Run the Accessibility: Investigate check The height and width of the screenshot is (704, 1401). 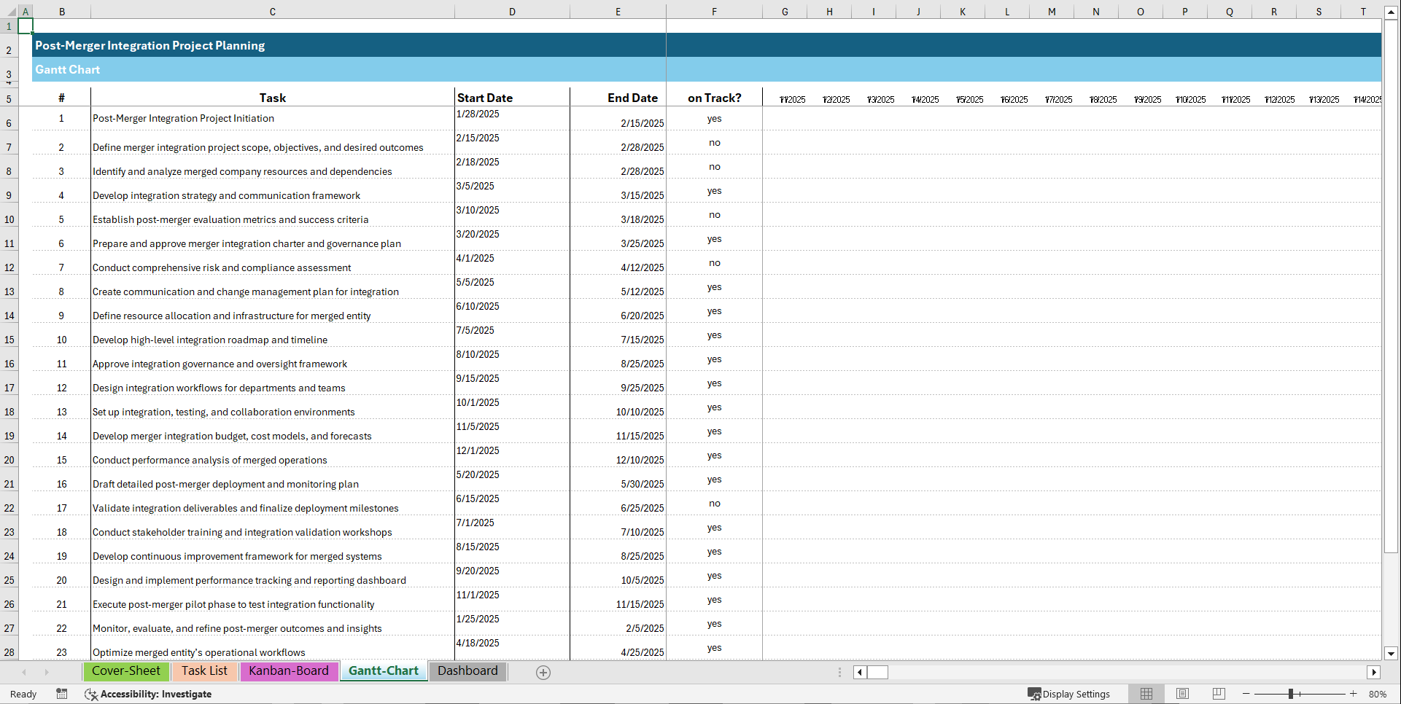point(149,694)
